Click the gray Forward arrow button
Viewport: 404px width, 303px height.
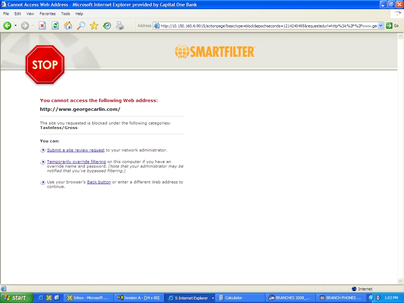(25, 26)
